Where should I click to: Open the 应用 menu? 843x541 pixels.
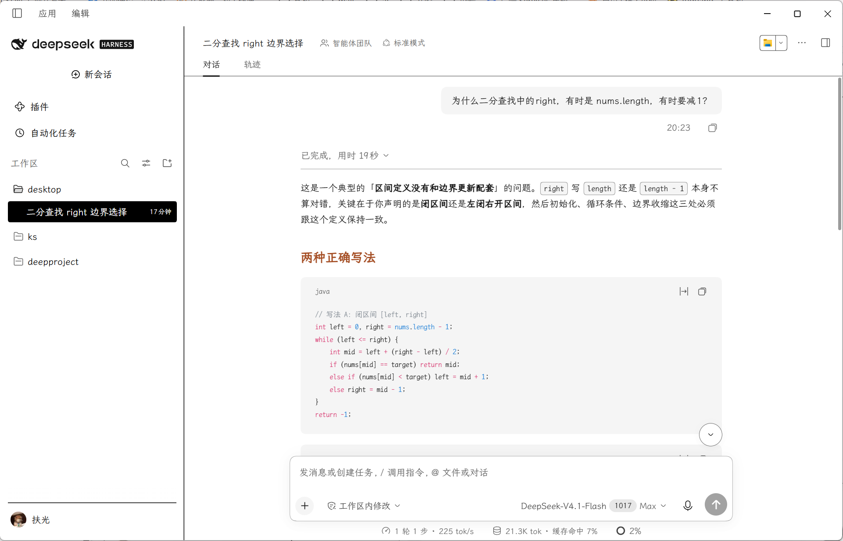(x=47, y=14)
